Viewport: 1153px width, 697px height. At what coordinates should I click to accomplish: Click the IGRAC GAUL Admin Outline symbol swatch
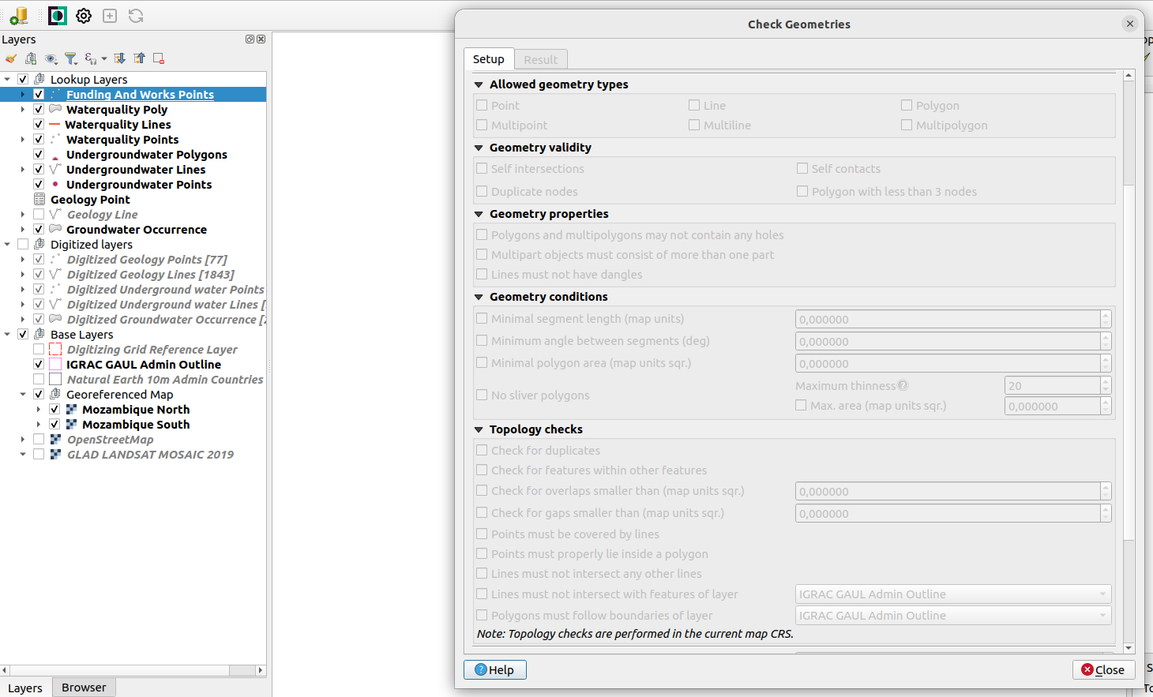click(x=55, y=365)
